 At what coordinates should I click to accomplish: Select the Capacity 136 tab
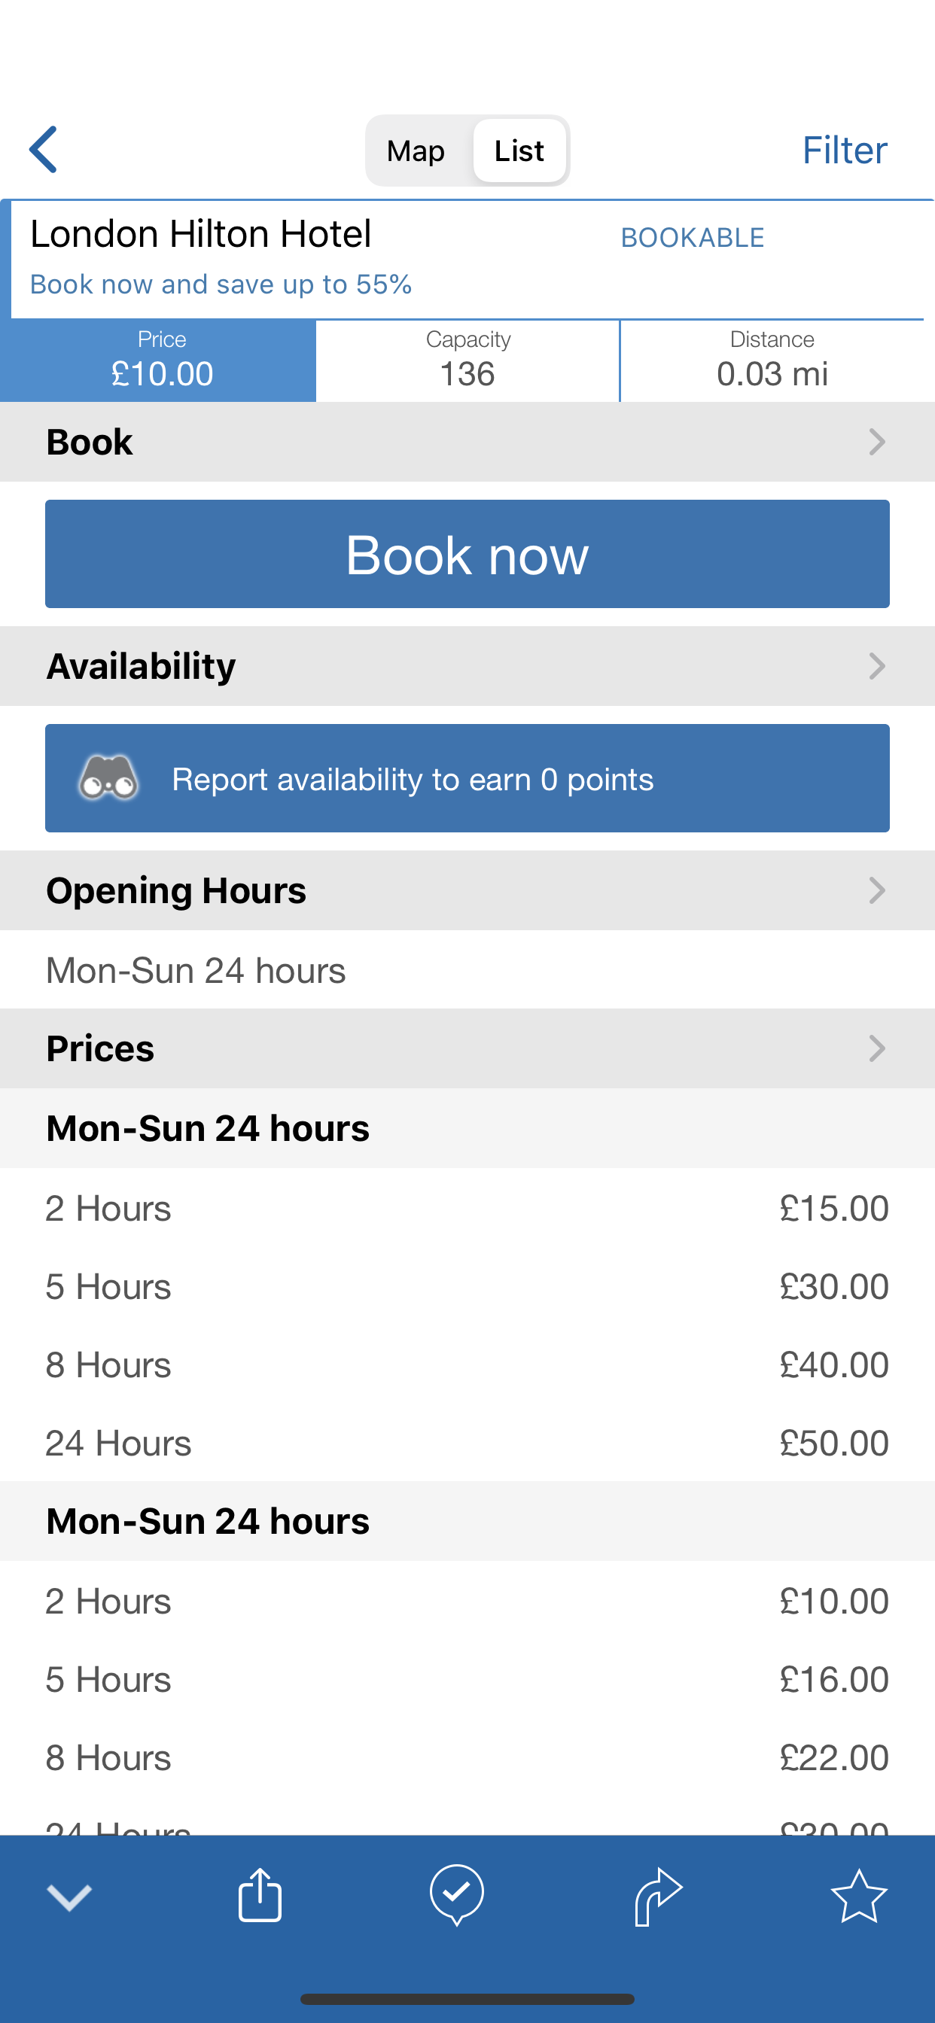[x=467, y=360]
